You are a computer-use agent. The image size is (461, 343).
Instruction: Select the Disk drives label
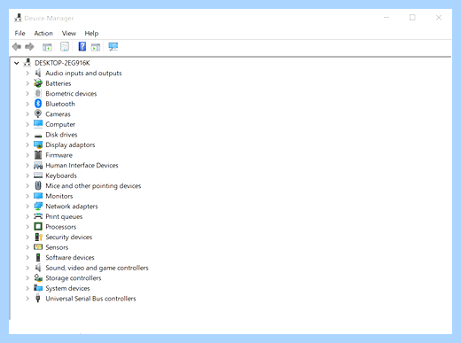click(61, 135)
